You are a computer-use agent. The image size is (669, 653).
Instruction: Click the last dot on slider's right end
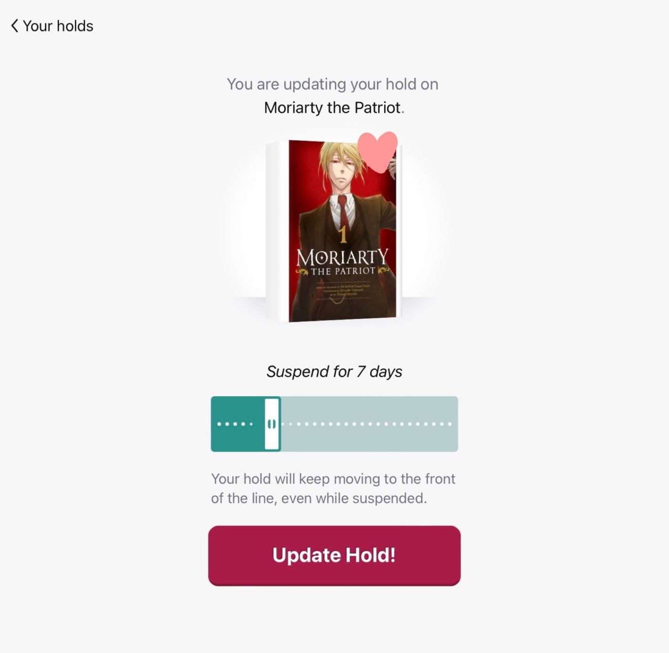(450, 424)
